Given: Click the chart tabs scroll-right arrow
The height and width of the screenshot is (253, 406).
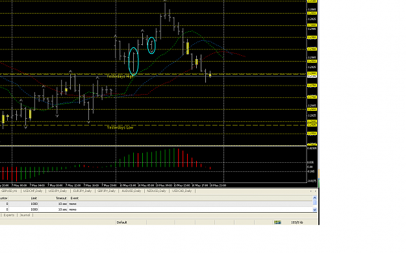Looking at the screenshot, I should point(315,191).
